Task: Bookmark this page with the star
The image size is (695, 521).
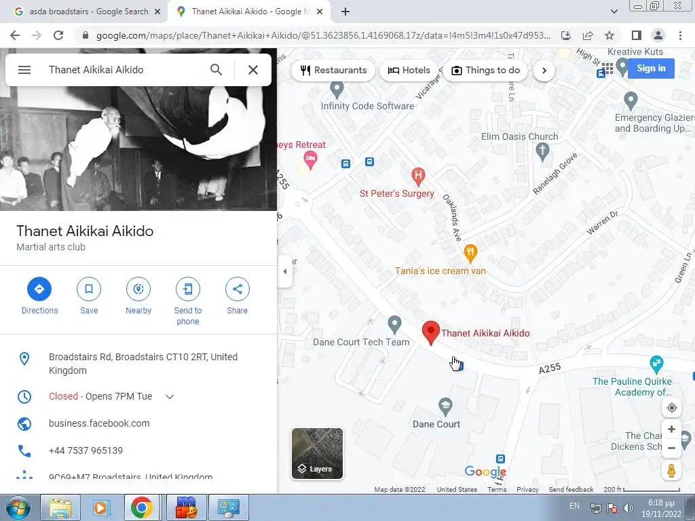Action: [x=609, y=35]
